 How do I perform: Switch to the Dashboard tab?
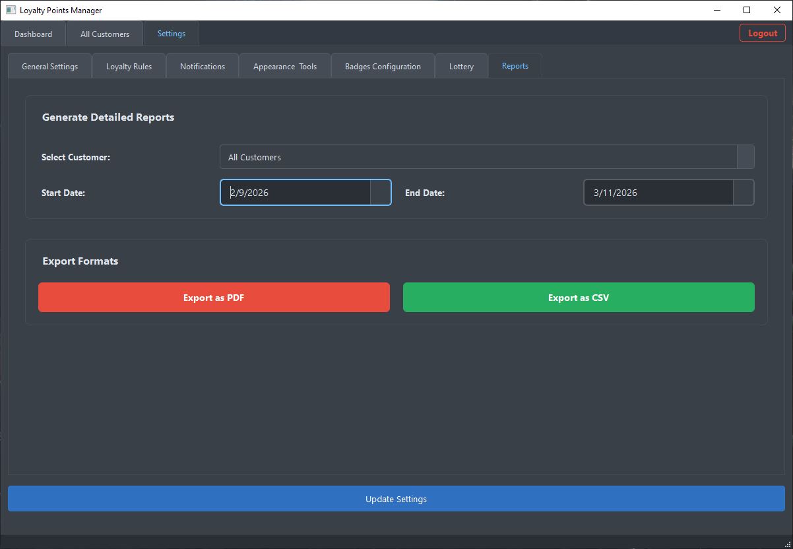(x=33, y=34)
